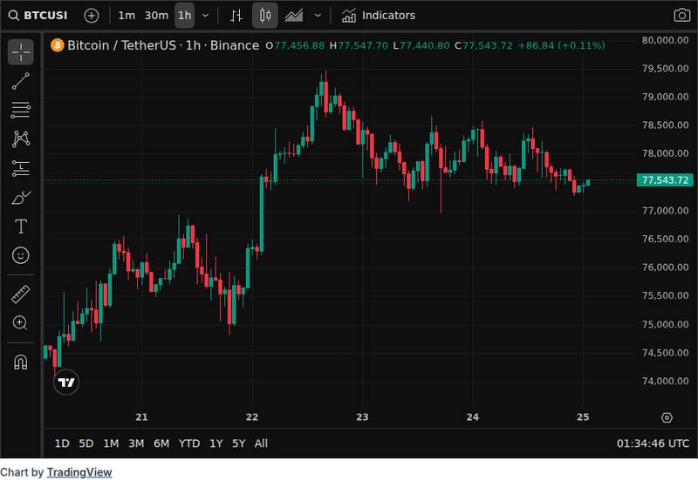The height and width of the screenshot is (480, 698).
Task: Set date range to 5D
Action: [86, 443]
